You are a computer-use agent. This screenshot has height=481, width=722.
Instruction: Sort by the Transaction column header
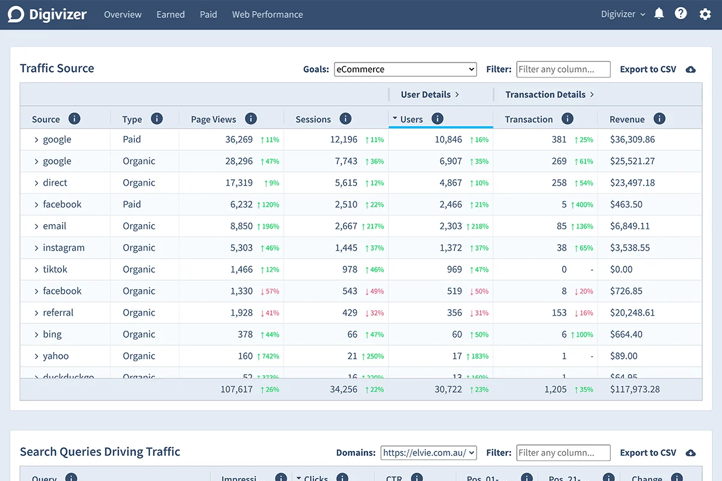click(529, 119)
